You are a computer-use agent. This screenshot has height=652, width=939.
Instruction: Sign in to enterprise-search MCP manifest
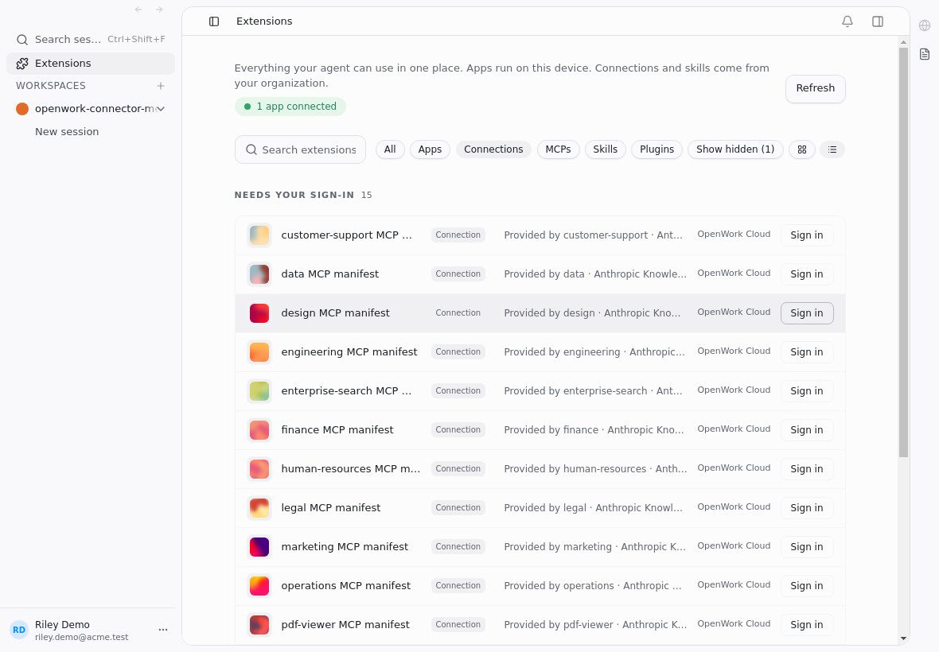[x=807, y=390]
